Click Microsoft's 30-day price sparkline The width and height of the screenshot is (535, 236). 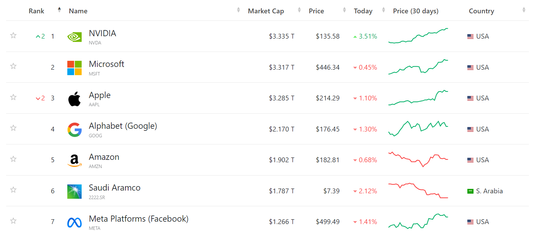point(419,67)
